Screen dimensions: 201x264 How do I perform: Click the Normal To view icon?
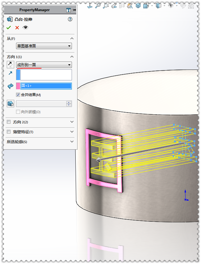coord(90,6)
